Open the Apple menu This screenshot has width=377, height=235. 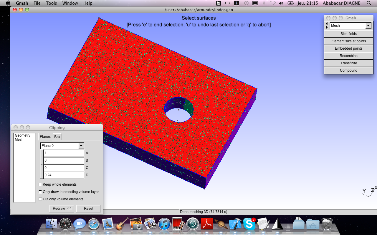click(x=8, y=3)
